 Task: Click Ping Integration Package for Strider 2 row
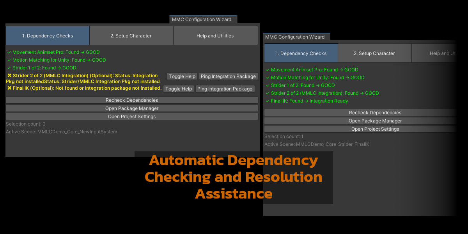(229, 76)
